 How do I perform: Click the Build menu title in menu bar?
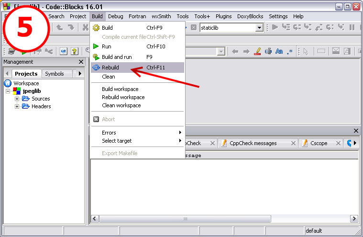[97, 16]
